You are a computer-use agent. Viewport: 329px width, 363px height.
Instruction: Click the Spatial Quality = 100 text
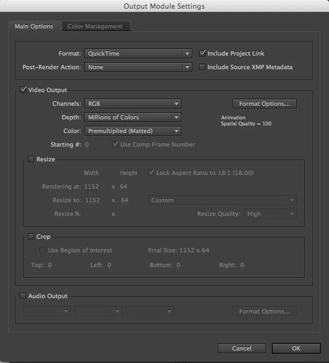coord(246,124)
